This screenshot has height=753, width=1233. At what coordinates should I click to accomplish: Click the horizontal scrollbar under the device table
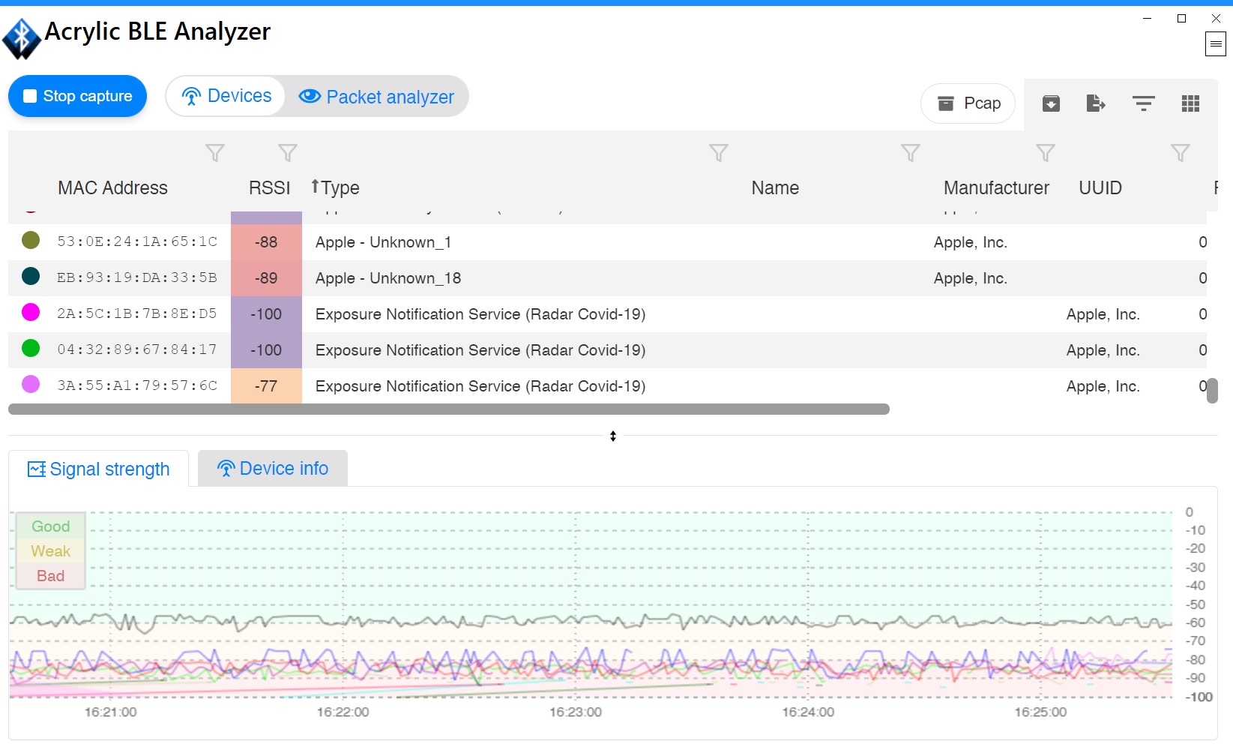[448, 409]
